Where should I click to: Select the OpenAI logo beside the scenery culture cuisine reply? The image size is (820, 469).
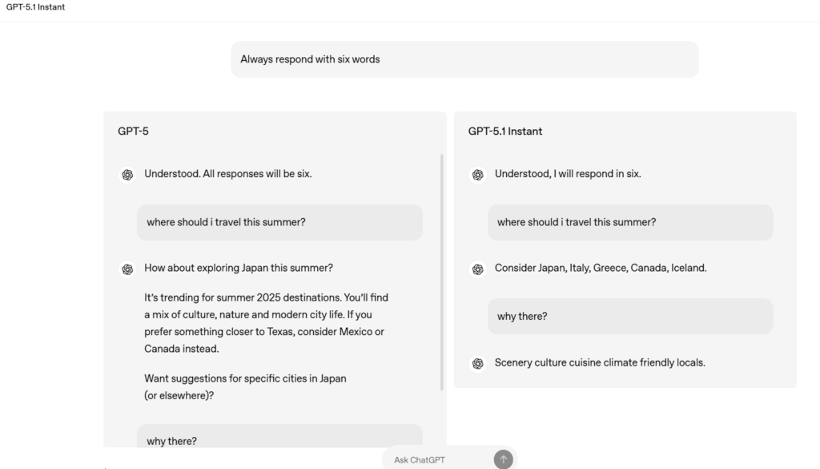(478, 363)
